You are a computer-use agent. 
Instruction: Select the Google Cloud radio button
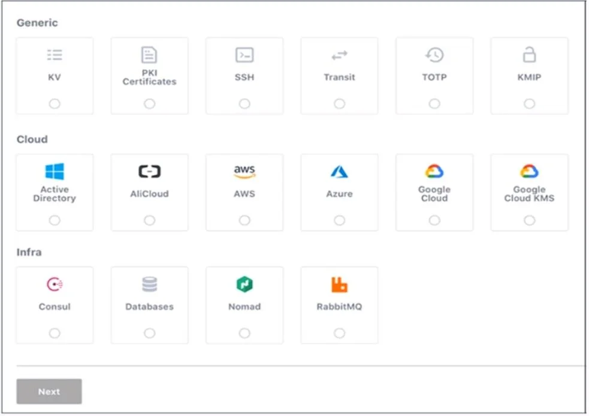pos(434,220)
